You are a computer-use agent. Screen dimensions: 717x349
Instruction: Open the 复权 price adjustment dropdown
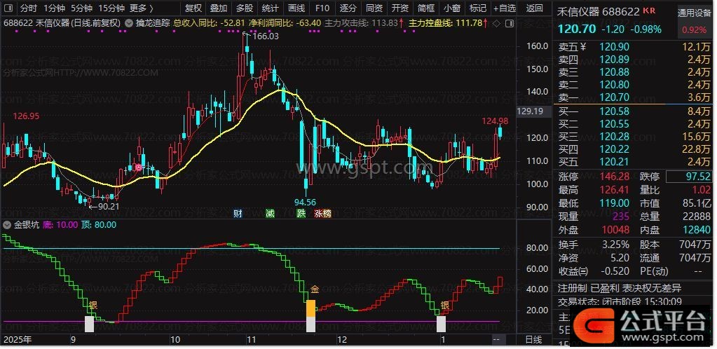tap(193, 8)
